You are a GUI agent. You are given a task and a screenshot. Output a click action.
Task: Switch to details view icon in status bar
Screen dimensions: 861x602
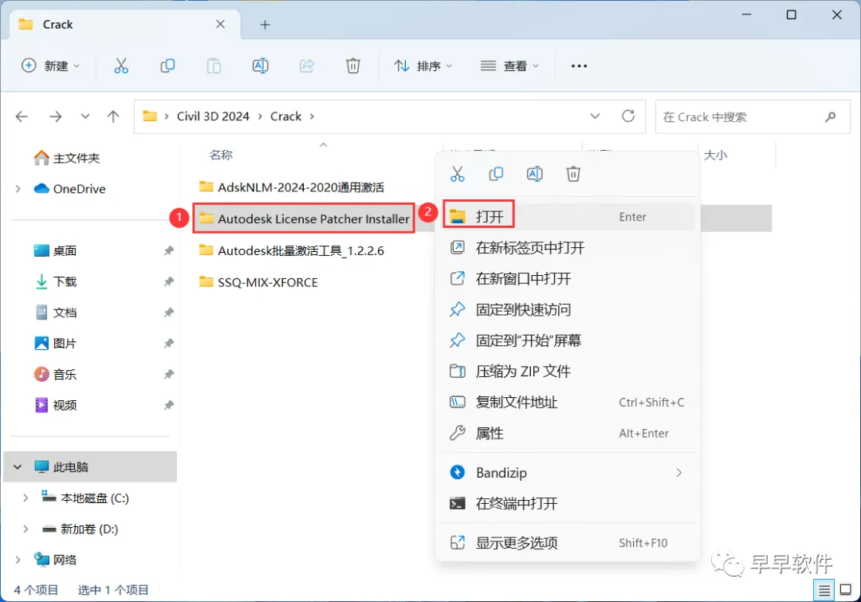(x=824, y=591)
